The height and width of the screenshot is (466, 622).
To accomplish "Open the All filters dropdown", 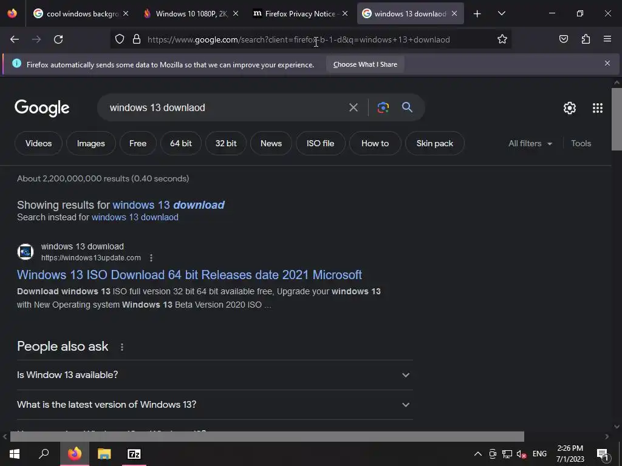I will 530,143.
